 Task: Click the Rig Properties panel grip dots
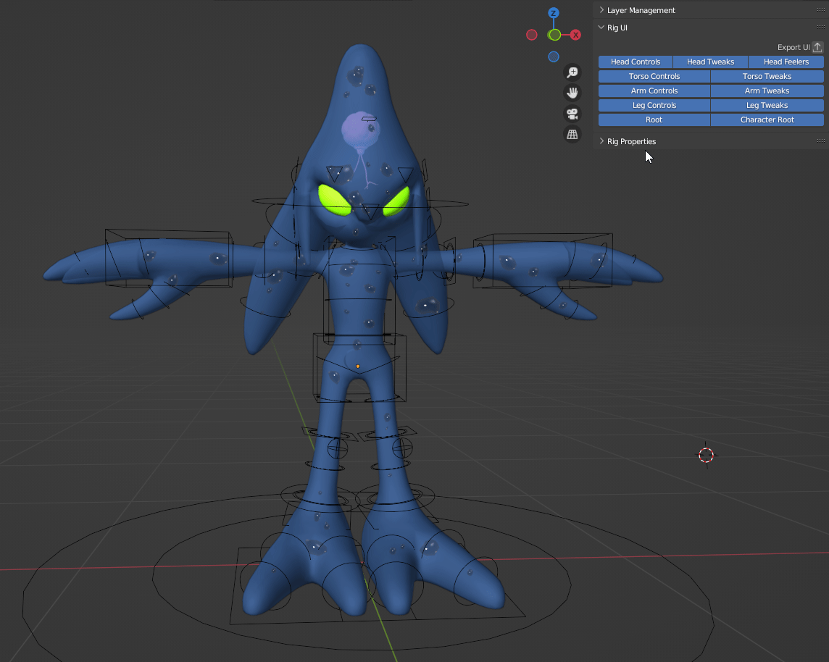coord(820,141)
